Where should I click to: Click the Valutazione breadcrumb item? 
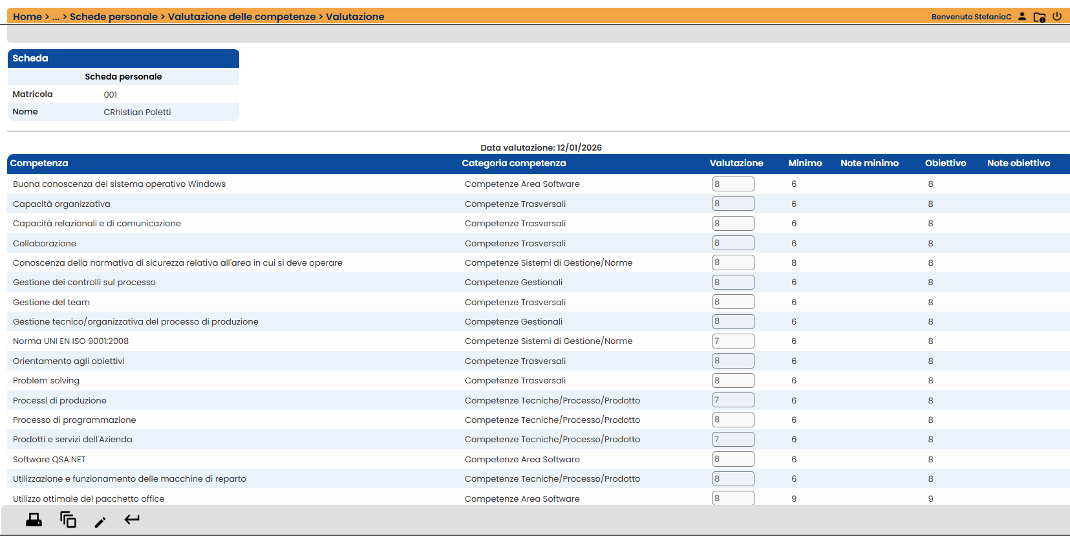pos(355,17)
